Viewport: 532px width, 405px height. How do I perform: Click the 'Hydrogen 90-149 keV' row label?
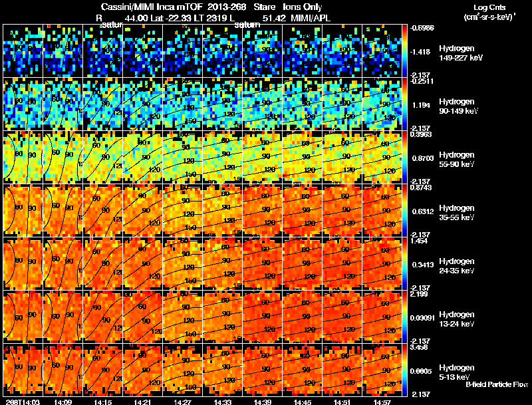click(x=458, y=106)
